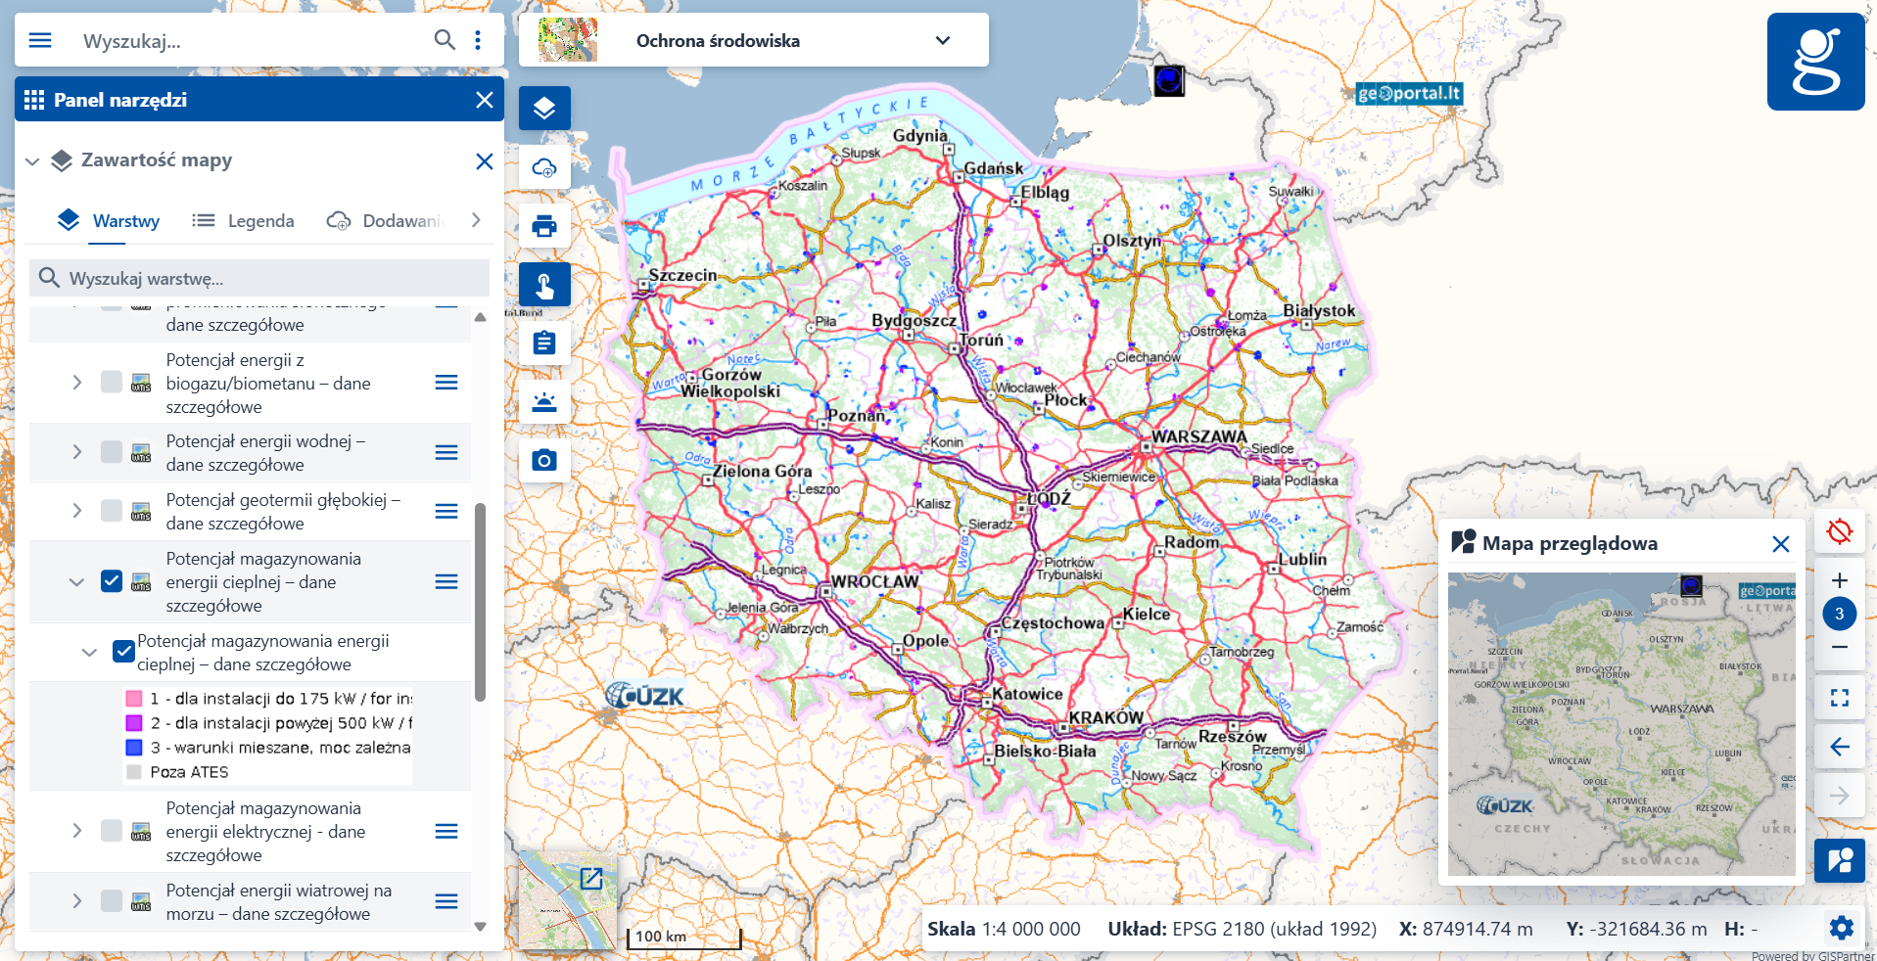Click the Mapa przeglądowa overview map
Image resolution: width=1877 pixels, height=961 pixels.
point(1621,723)
